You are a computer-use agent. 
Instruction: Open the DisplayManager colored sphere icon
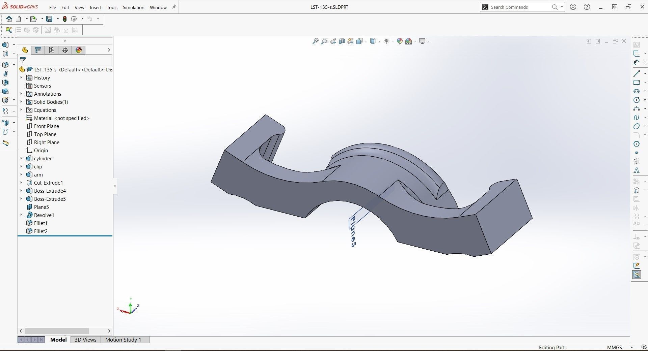tap(78, 50)
